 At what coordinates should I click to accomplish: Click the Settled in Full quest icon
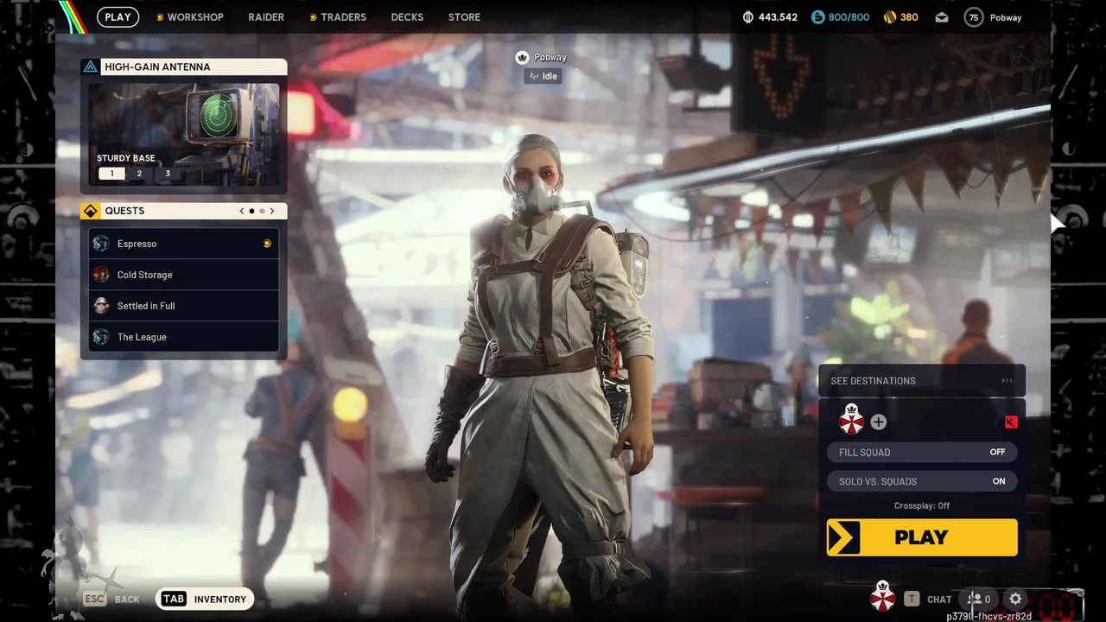101,306
